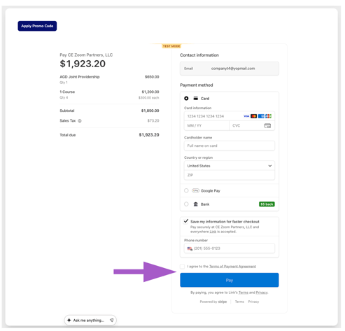
Task: Check the Terms of Payment Agreement box
Action: click(182, 267)
